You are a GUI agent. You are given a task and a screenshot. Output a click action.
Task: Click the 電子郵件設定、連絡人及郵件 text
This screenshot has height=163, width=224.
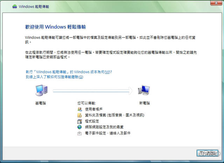pos(108,133)
